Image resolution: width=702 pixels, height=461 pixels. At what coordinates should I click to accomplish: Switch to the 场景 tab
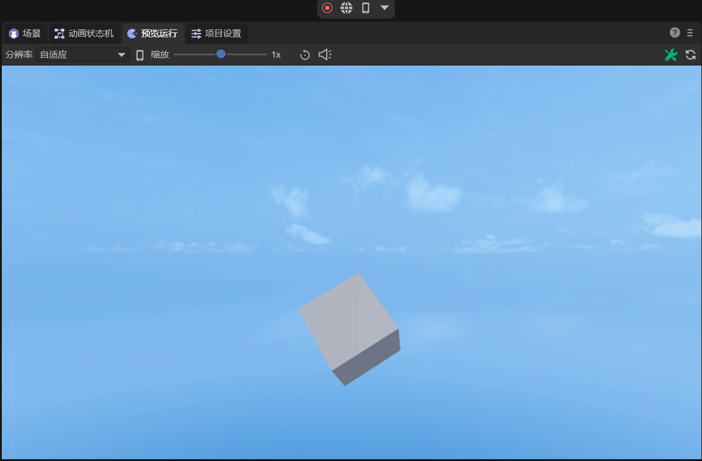(x=25, y=34)
